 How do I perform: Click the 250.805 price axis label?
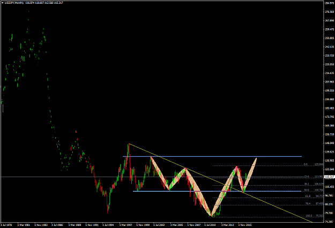tap(330, 38)
